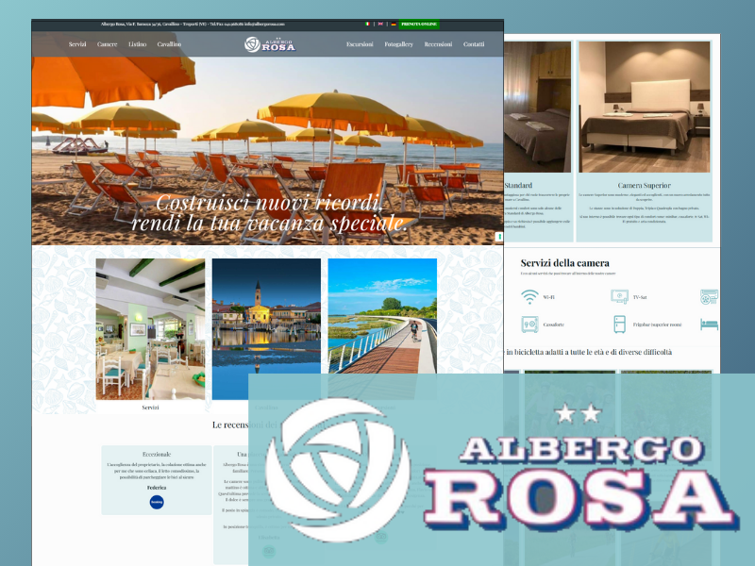Click the Wi-Fi service icon
This screenshot has height=566, width=755.
point(529,297)
